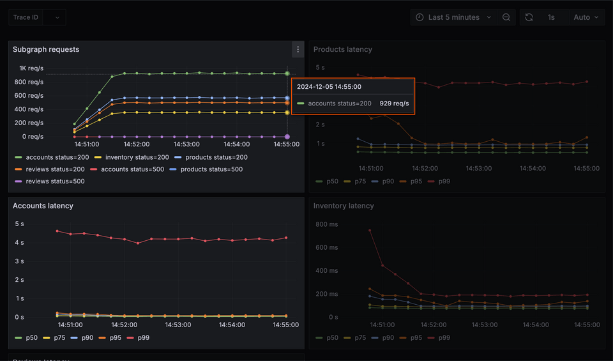Click the 1K req/s axis label

[31, 68]
